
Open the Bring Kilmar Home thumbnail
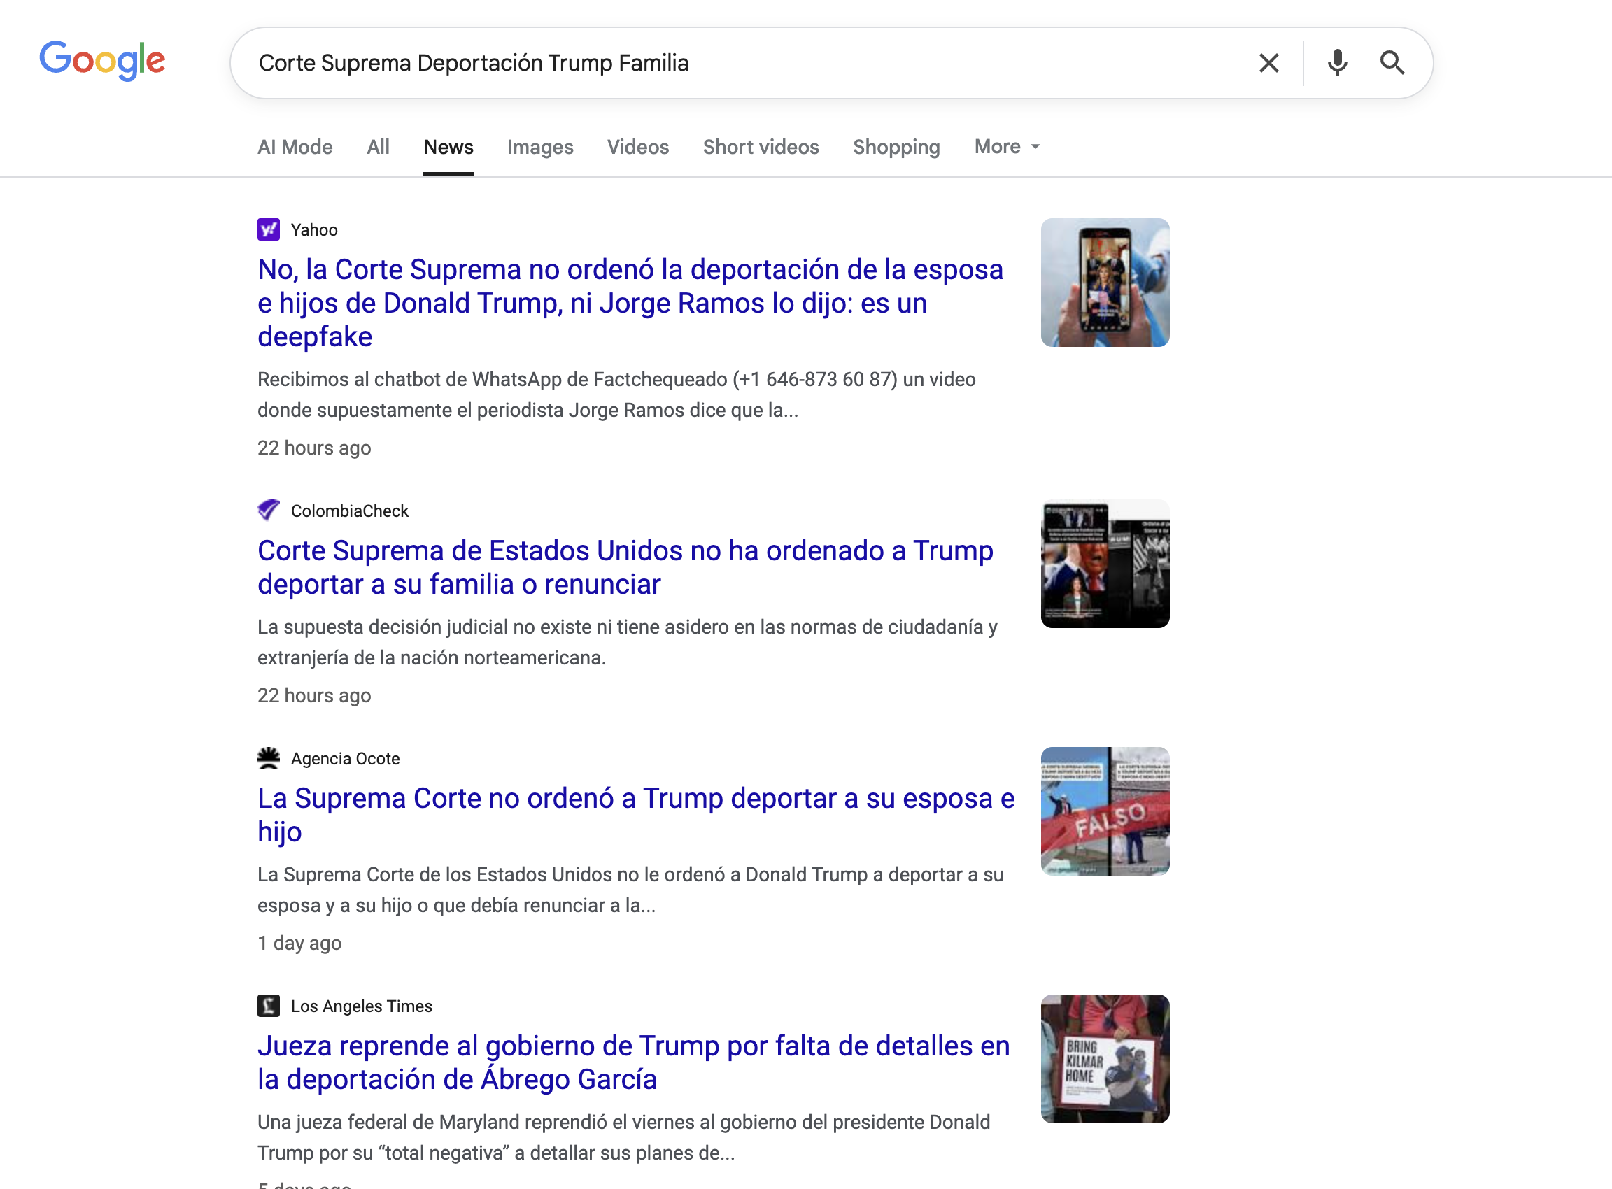pos(1105,1059)
